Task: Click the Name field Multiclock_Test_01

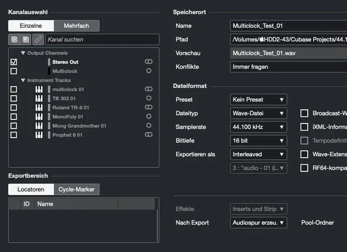Action: point(287,26)
